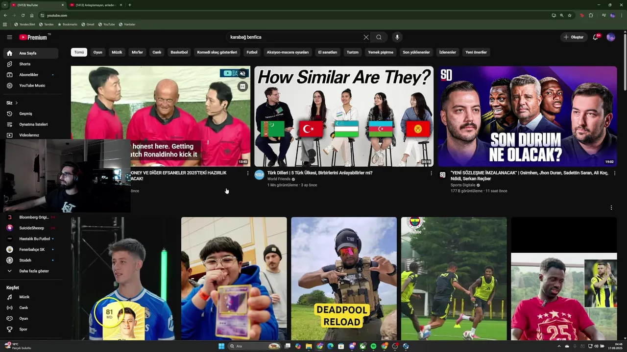Select the Futbol filter chip
627x352 pixels.
pyautogui.click(x=252, y=52)
